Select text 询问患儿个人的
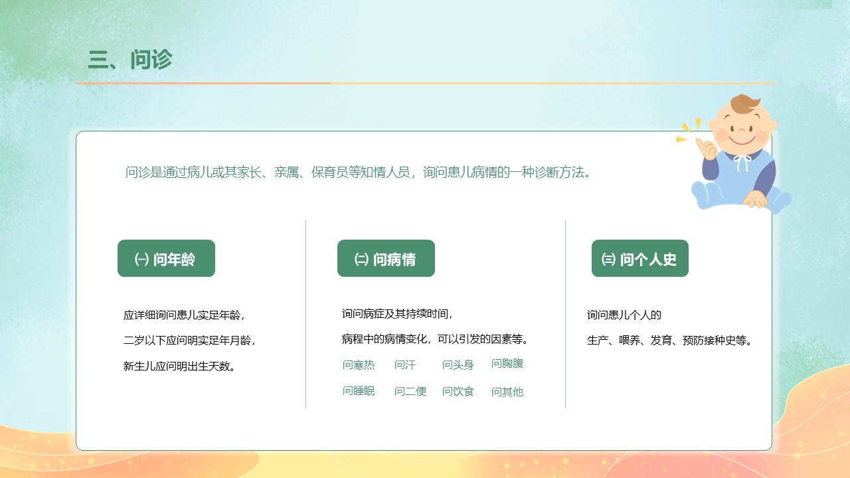This screenshot has height=478, width=850. coord(624,315)
